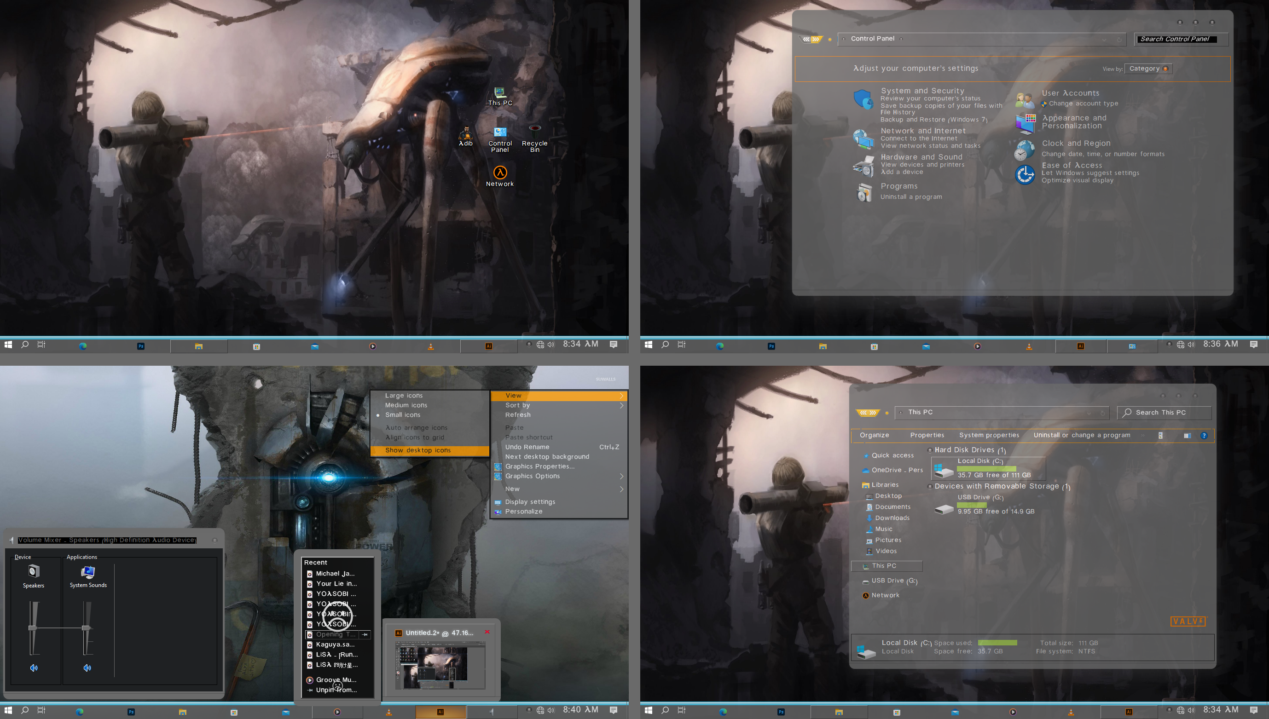Choose Display settings in context menu
Screen dimensions: 1269x719
click(559, 502)
